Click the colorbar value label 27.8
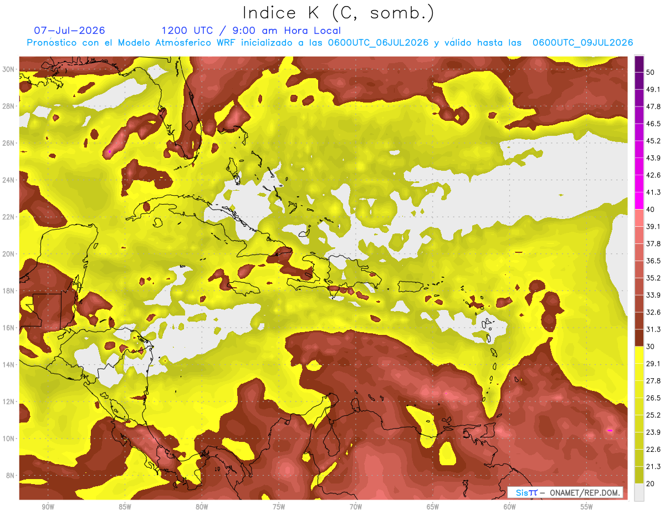665x514 pixels. pos(653,380)
